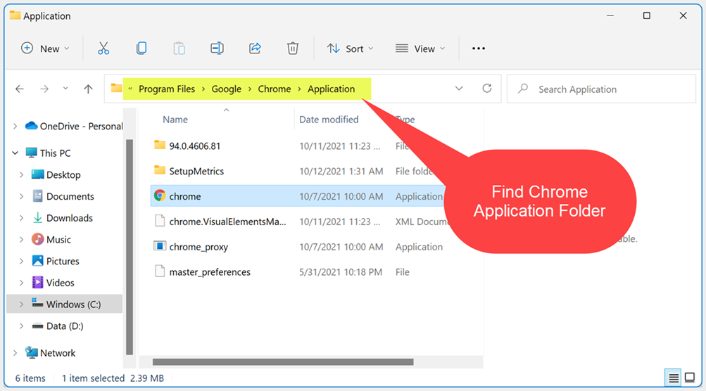The width and height of the screenshot is (706, 391).
Task: Click Chrome in breadcrumb path
Action: [x=275, y=89]
